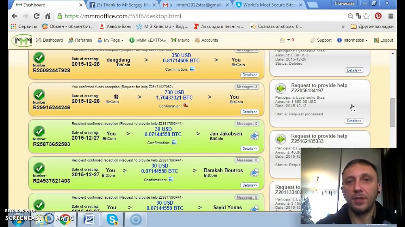The image size is (405, 227).
Task: Expand the Information dropdown menu
Action: pos(352,40)
